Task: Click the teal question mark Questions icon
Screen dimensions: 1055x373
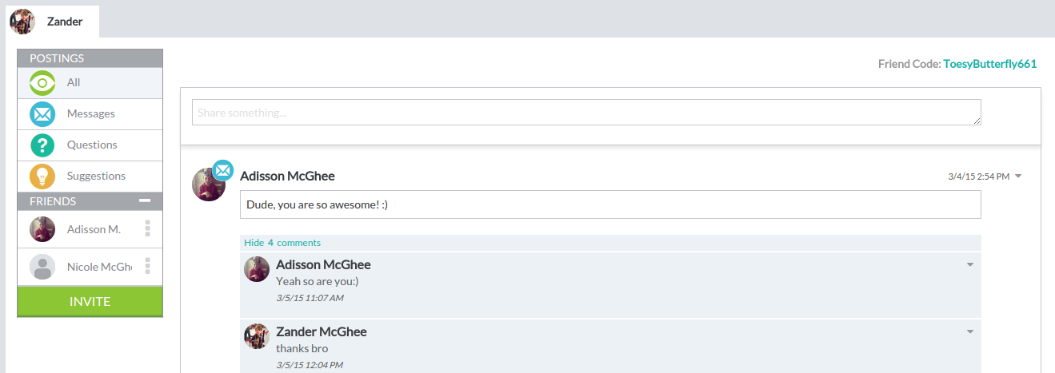Action: pos(42,145)
